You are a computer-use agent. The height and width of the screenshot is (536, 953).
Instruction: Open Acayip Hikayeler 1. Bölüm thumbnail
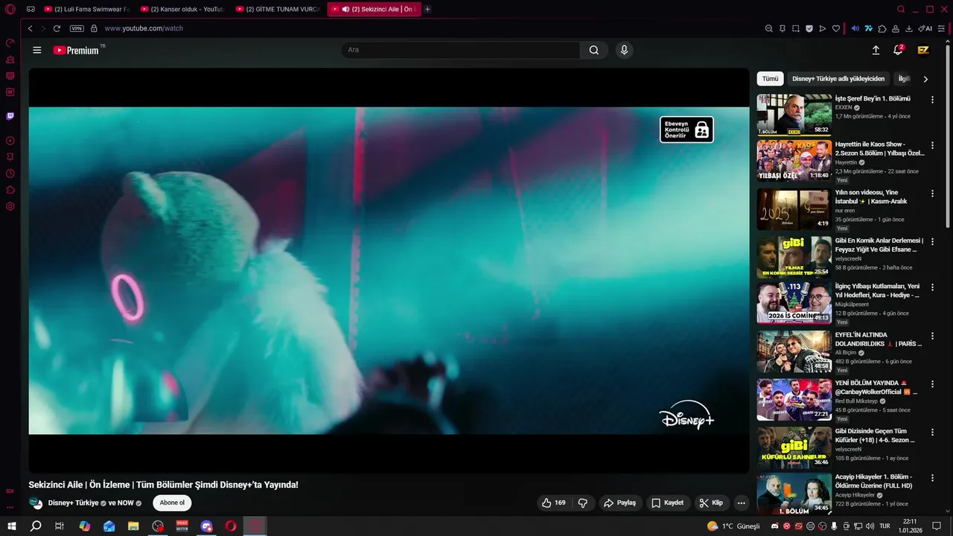click(794, 494)
